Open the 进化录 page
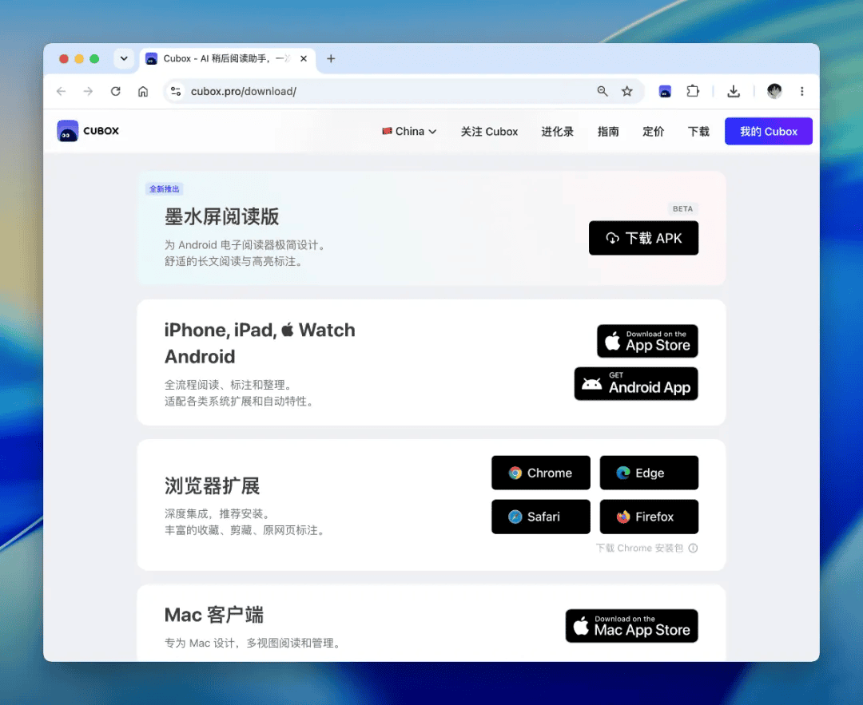 (x=558, y=132)
